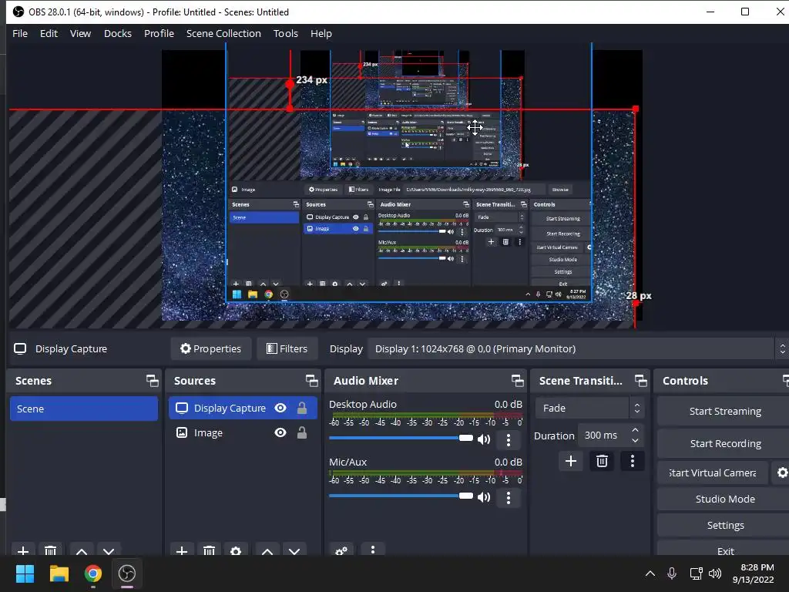Undock the Audio Mixer panel
The width and height of the screenshot is (789, 592).
[517, 381]
